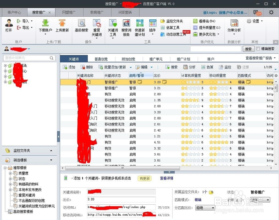Enable the 精确搜索 checkbox

coord(258,49)
